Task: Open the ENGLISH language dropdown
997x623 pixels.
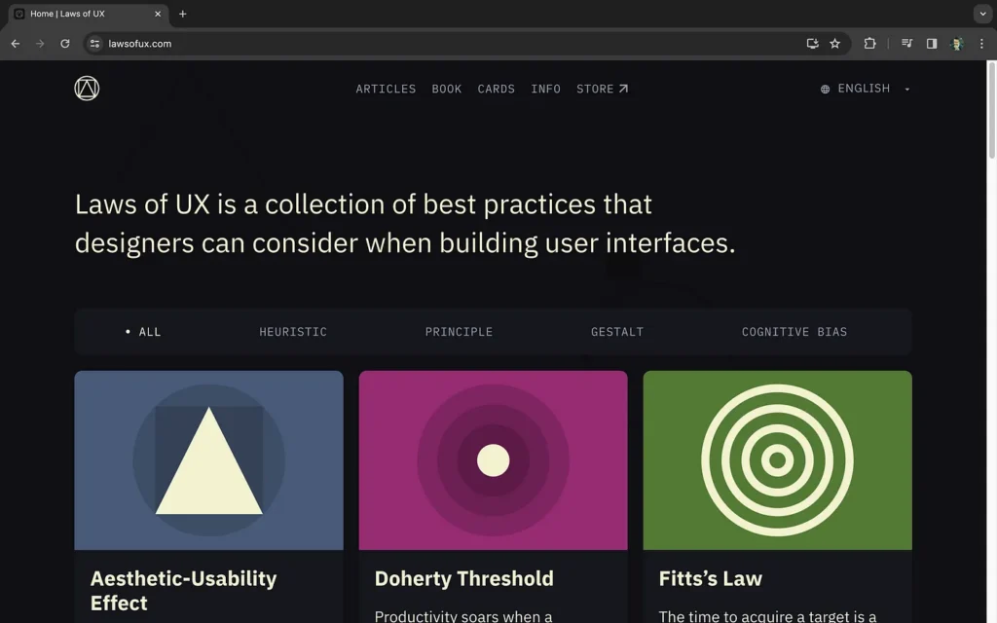Action: (x=866, y=89)
